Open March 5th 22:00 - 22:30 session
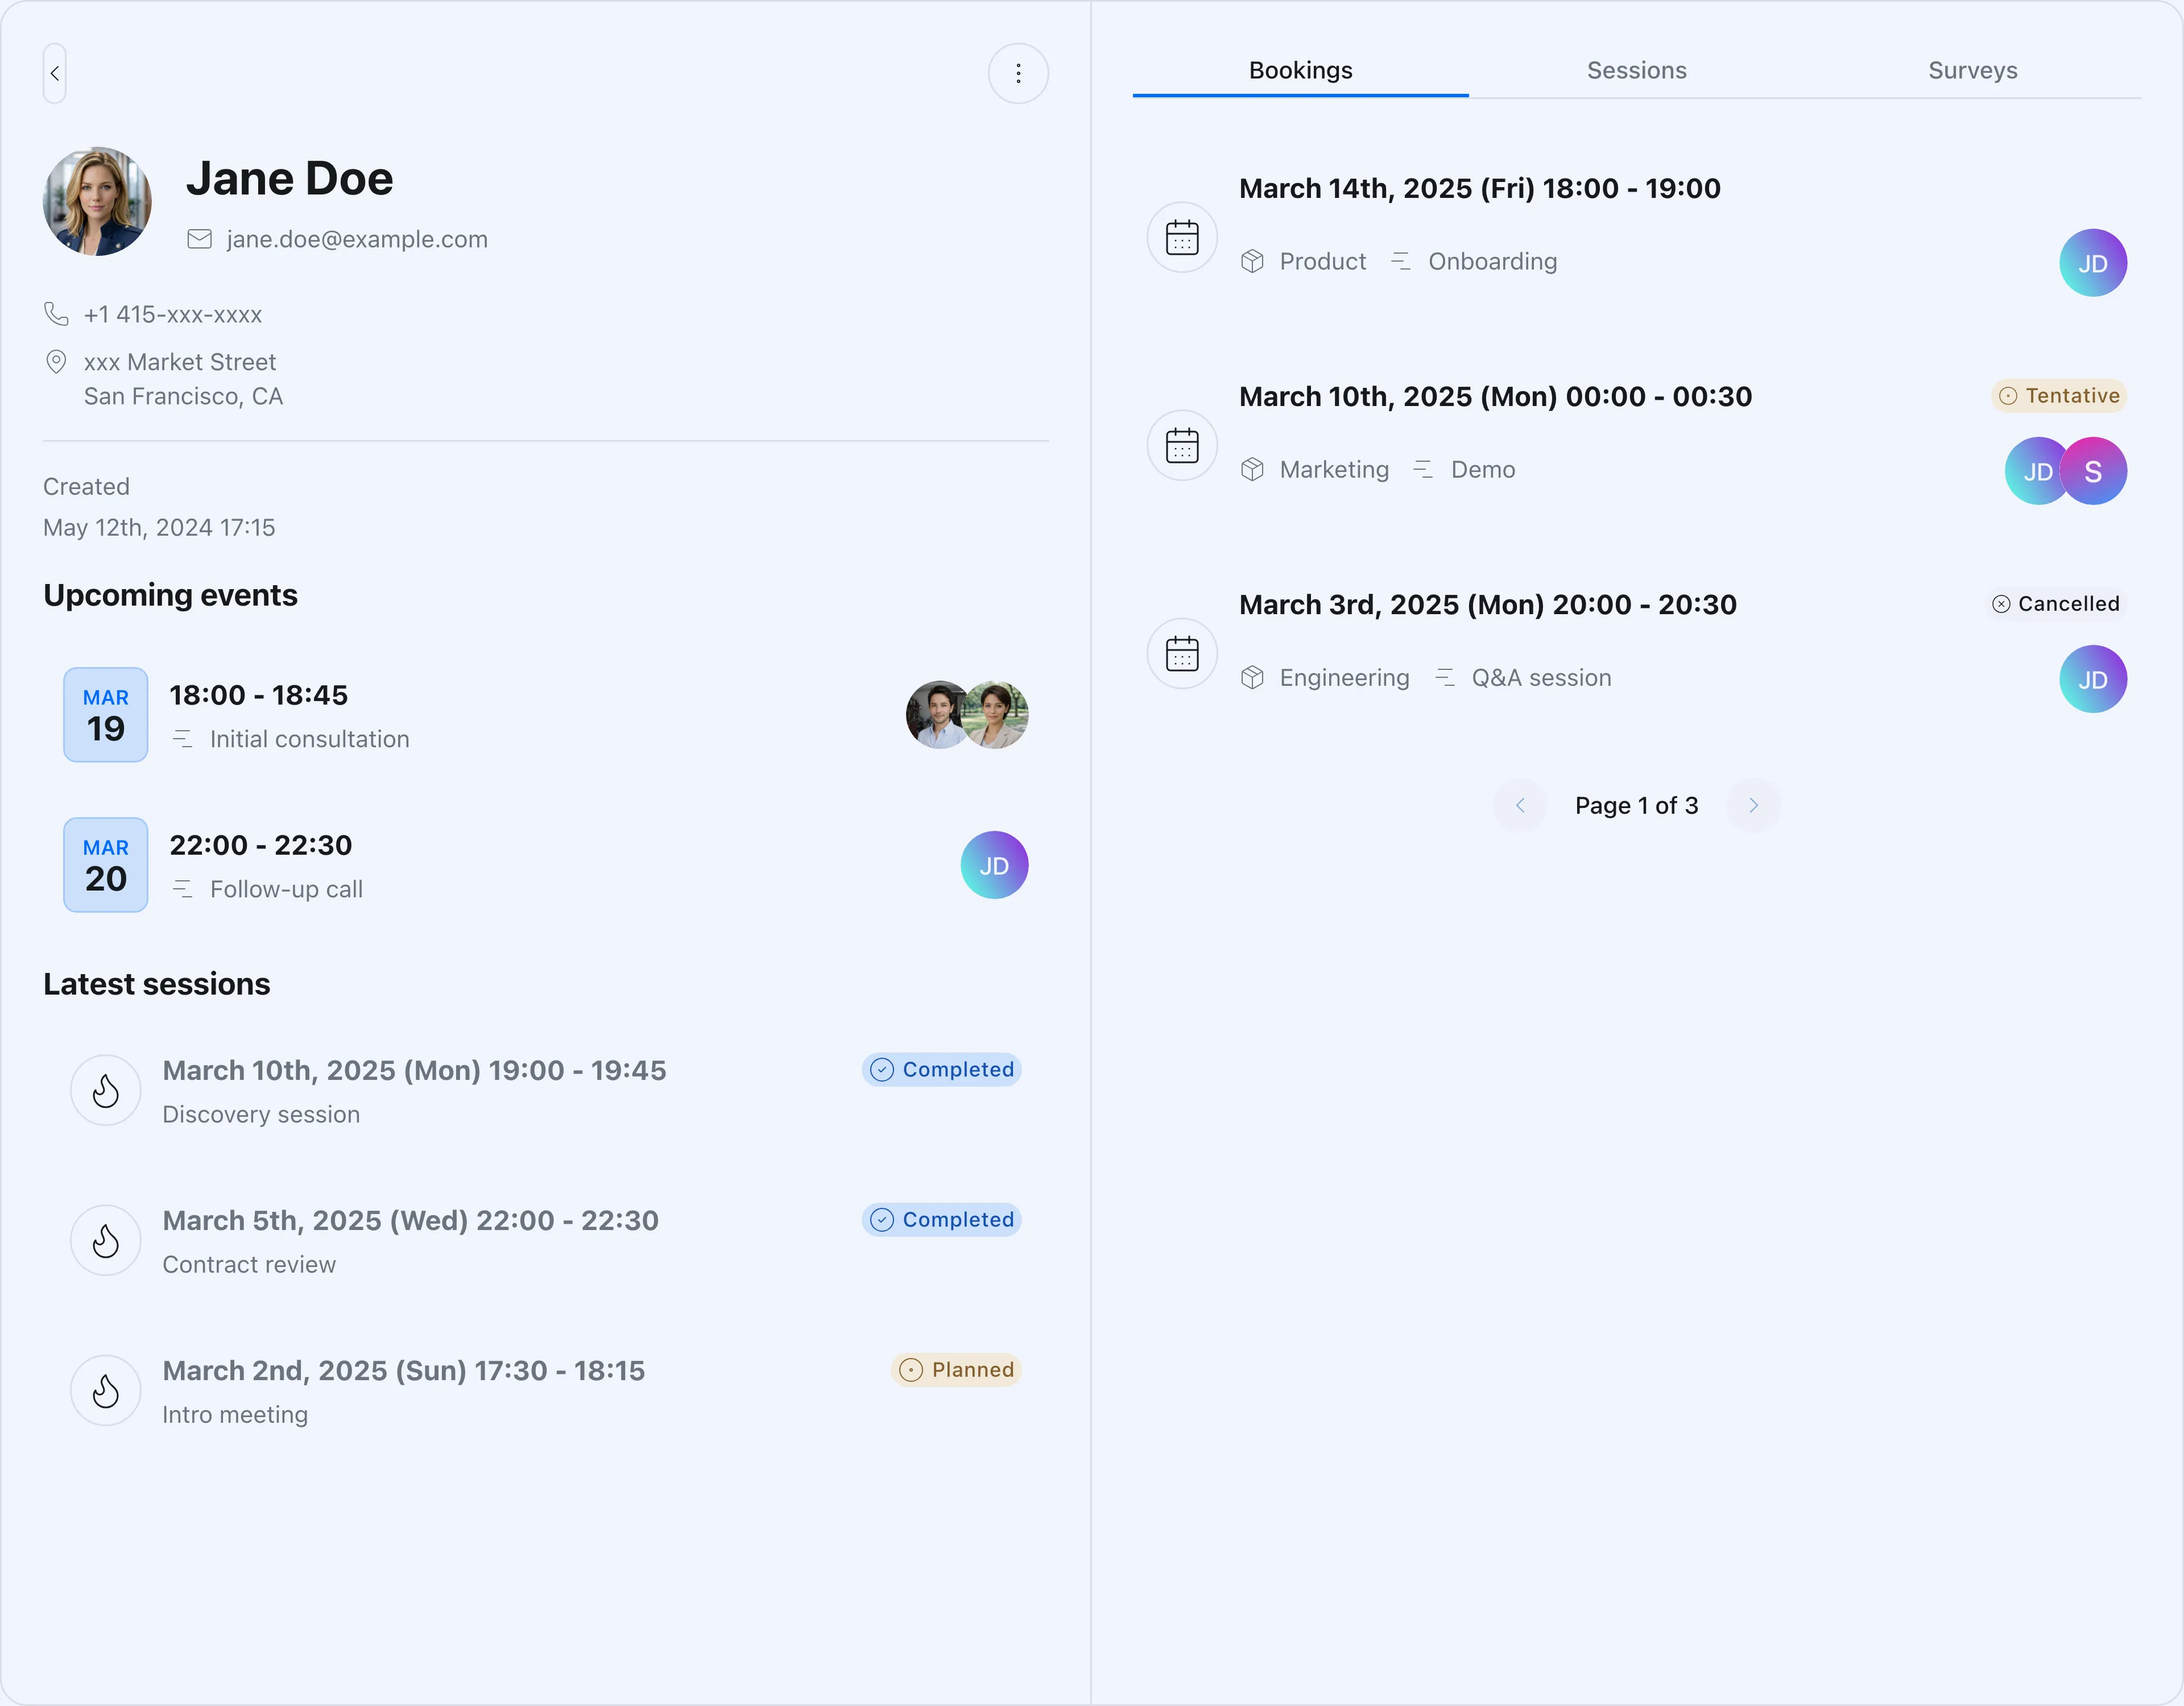Image resolution: width=2184 pixels, height=1706 pixels. 410,1220
